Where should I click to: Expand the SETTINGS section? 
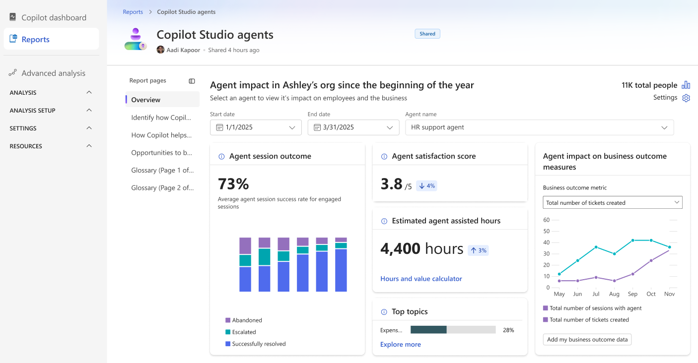89,128
